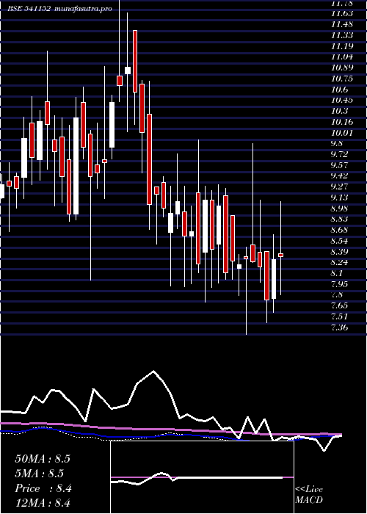
Task: Click the BSE 541152 munafasutra.pro title text
Action: (x=60, y=9)
